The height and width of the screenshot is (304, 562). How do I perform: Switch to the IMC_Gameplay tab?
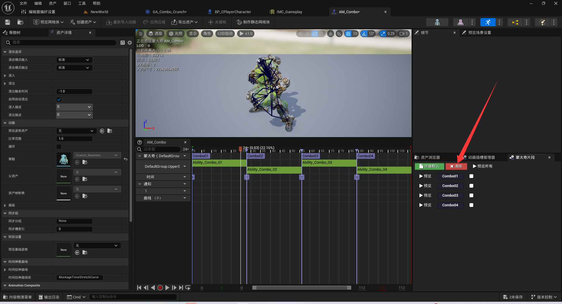(289, 12)
